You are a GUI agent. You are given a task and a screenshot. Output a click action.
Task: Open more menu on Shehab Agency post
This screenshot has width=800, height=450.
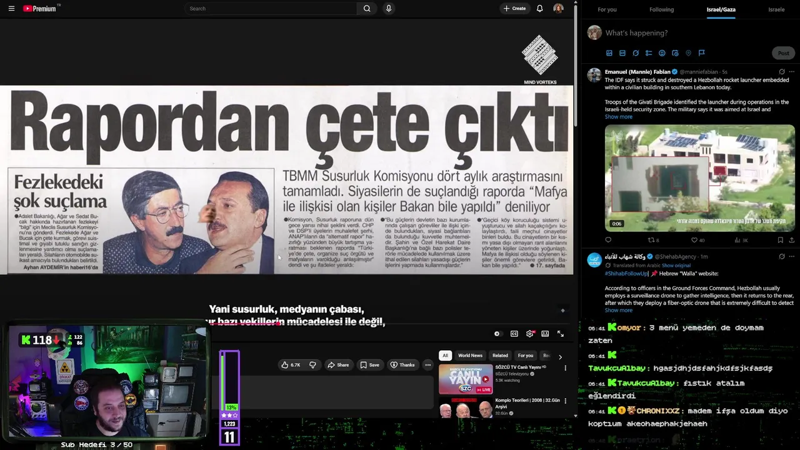coord(791,256)
